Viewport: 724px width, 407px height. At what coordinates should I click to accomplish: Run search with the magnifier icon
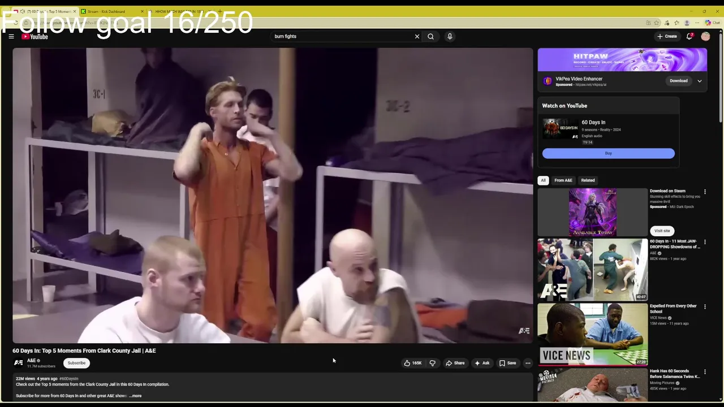tap(430, 36)
